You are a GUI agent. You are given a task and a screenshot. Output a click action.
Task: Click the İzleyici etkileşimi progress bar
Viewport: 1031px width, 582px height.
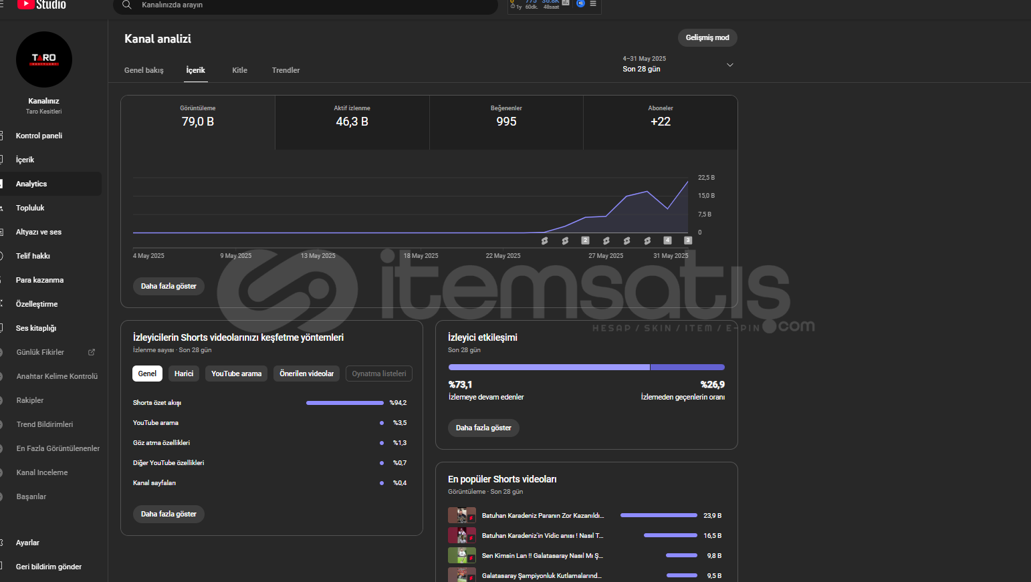[x=586, y=368]
